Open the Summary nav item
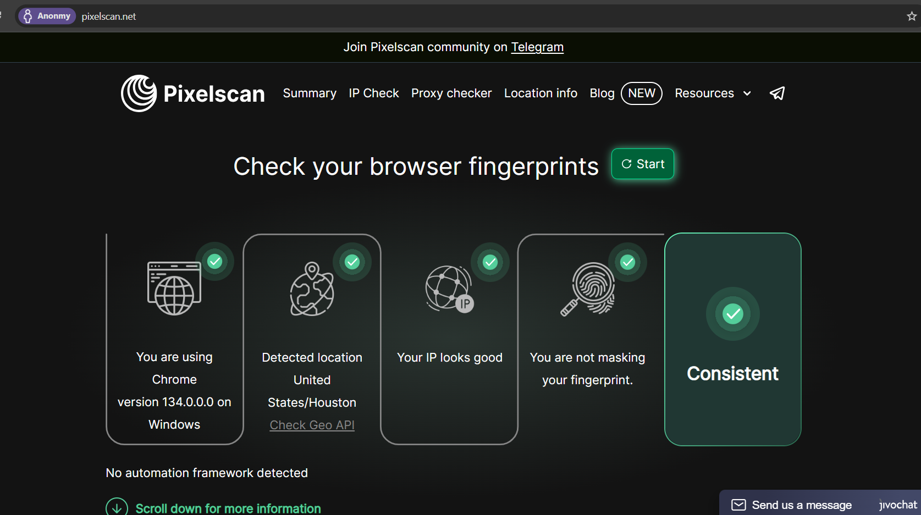Screen dimensions: 921x515 point(310,93)
